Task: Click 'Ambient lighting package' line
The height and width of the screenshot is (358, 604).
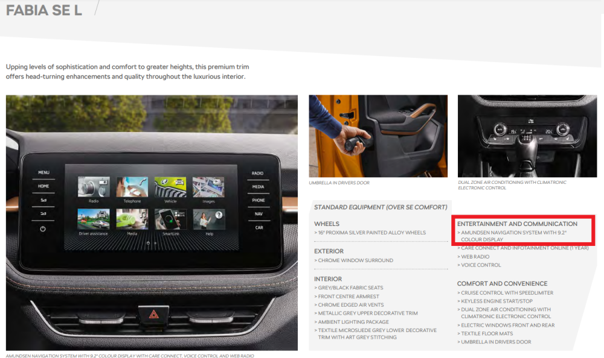Action: click(x=352, y=322)
